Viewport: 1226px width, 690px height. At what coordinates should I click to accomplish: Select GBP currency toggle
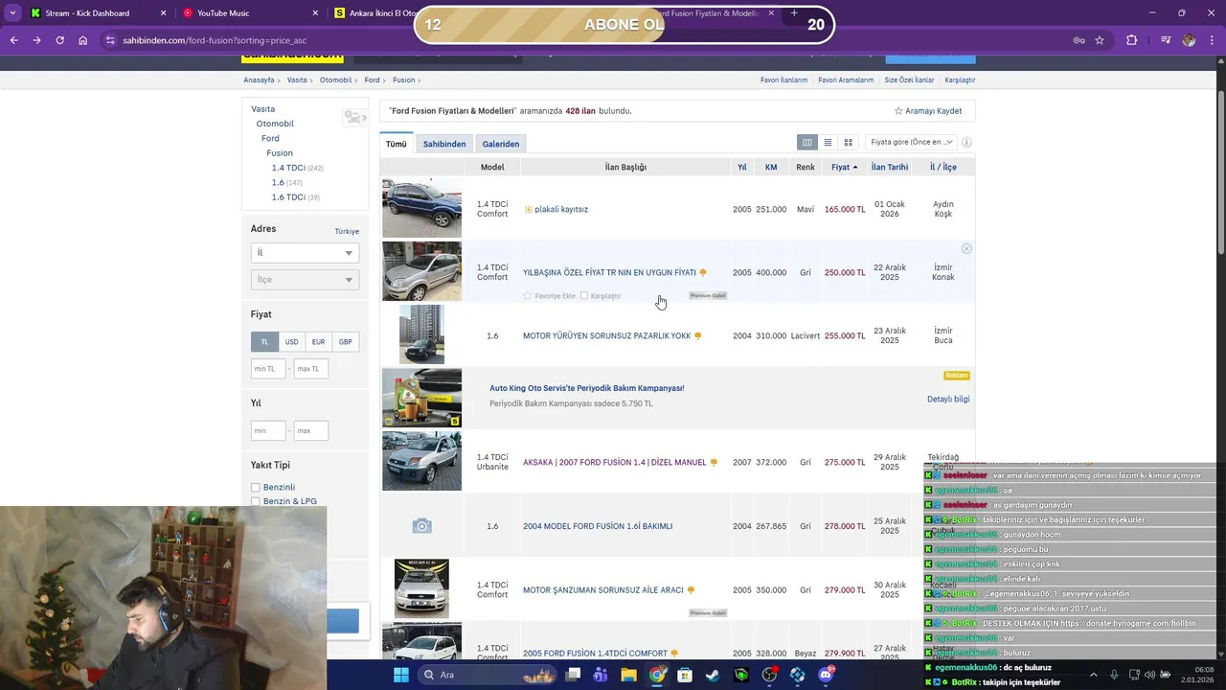345,341
